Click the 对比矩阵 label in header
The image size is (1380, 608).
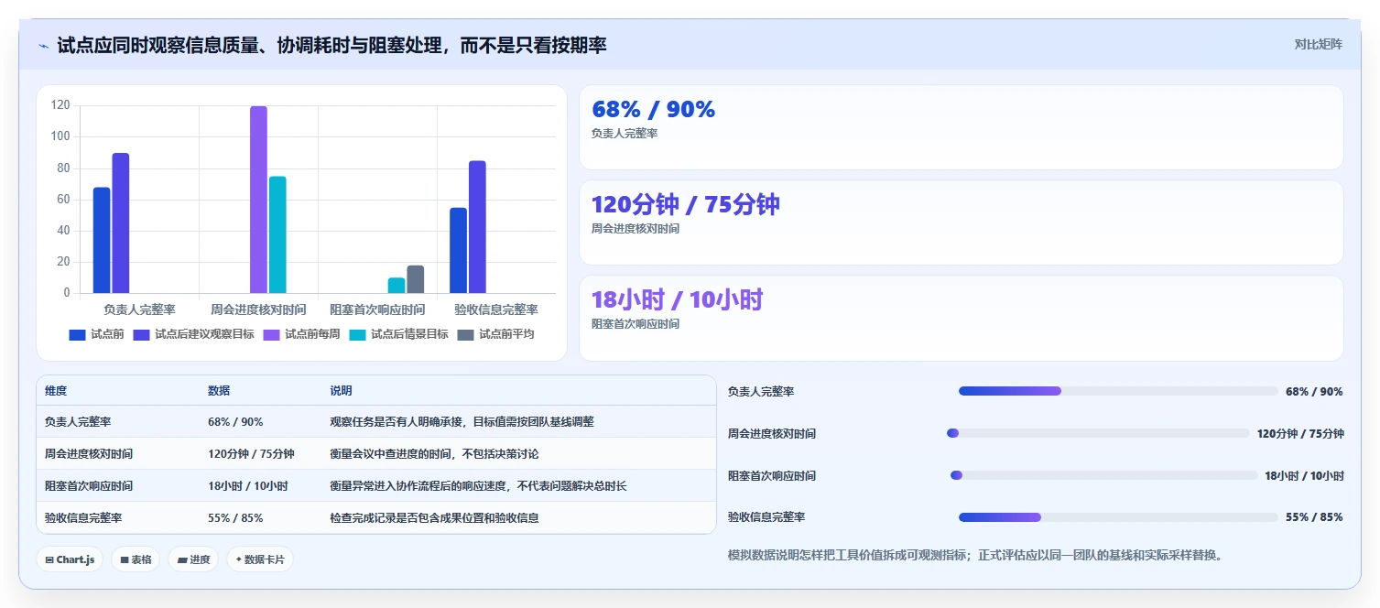[x=1318, y=44]
